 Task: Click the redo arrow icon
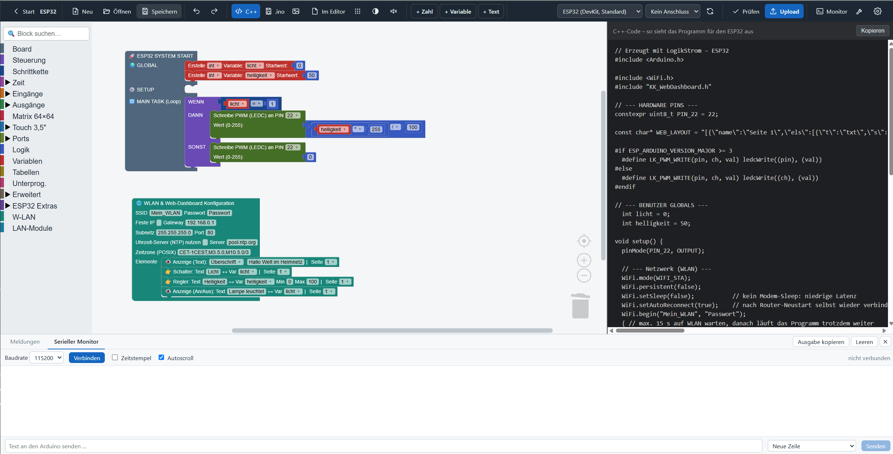214,11
